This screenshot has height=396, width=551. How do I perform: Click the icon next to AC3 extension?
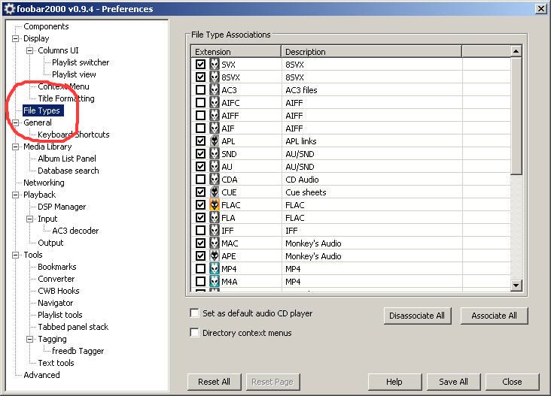click(215, 90)
